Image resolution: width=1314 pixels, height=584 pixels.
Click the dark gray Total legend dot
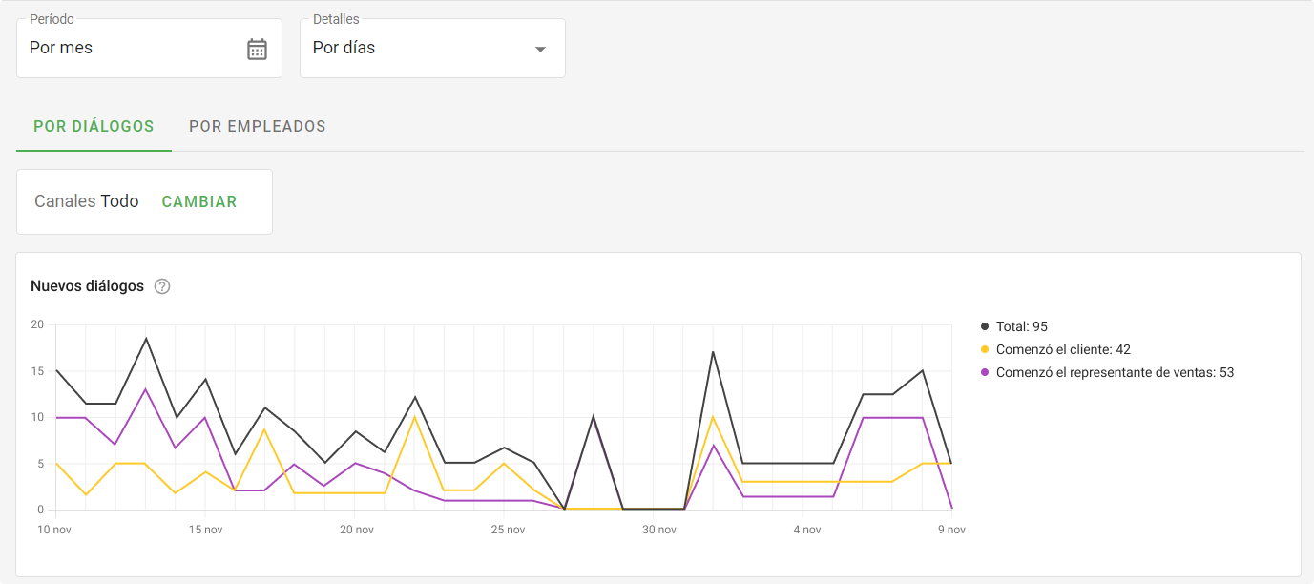pyautogui.click(x=985, y=326)
